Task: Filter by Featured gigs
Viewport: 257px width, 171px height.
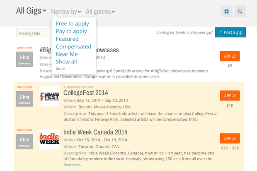Action: [x=67, y=39]
